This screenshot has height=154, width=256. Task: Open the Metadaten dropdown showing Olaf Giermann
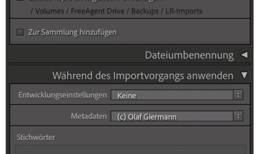point(177,116)
